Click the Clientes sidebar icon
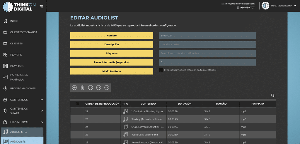 click(5, 43)
